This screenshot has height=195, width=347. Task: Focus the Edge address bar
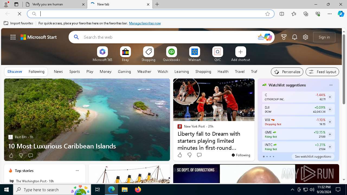tap(150, 14)
